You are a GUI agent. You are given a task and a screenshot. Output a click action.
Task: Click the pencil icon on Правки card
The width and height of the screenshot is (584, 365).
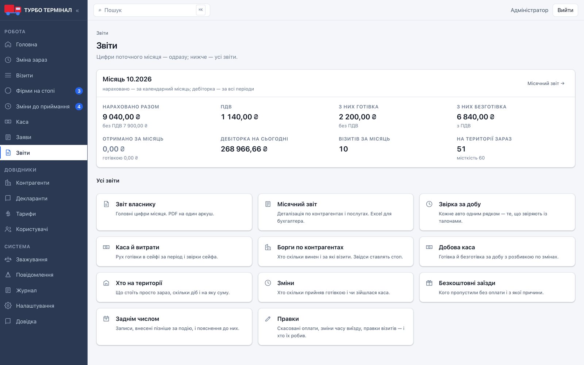coord(268,319)
